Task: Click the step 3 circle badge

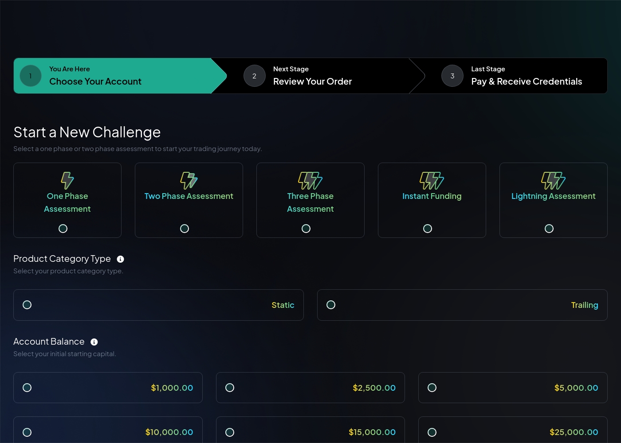Action: coord(452,76)
